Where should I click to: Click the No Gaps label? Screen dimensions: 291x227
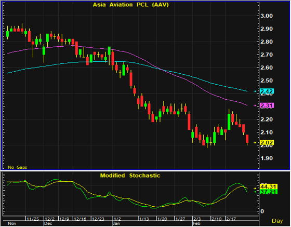18,167
